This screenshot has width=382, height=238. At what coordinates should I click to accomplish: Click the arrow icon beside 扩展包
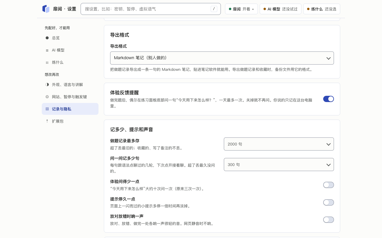pos(47,121)
